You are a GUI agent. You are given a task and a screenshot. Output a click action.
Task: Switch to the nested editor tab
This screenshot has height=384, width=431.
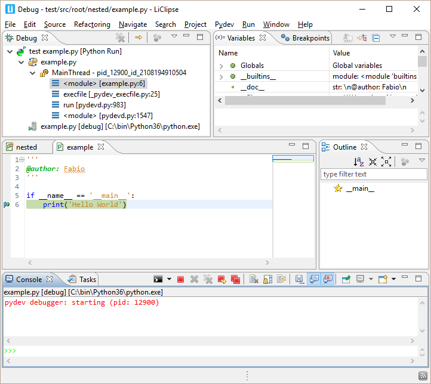(22, 147)
